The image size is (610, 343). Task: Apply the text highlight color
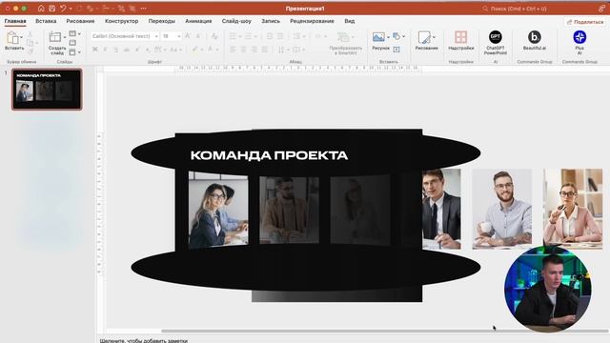click(195, 50)
